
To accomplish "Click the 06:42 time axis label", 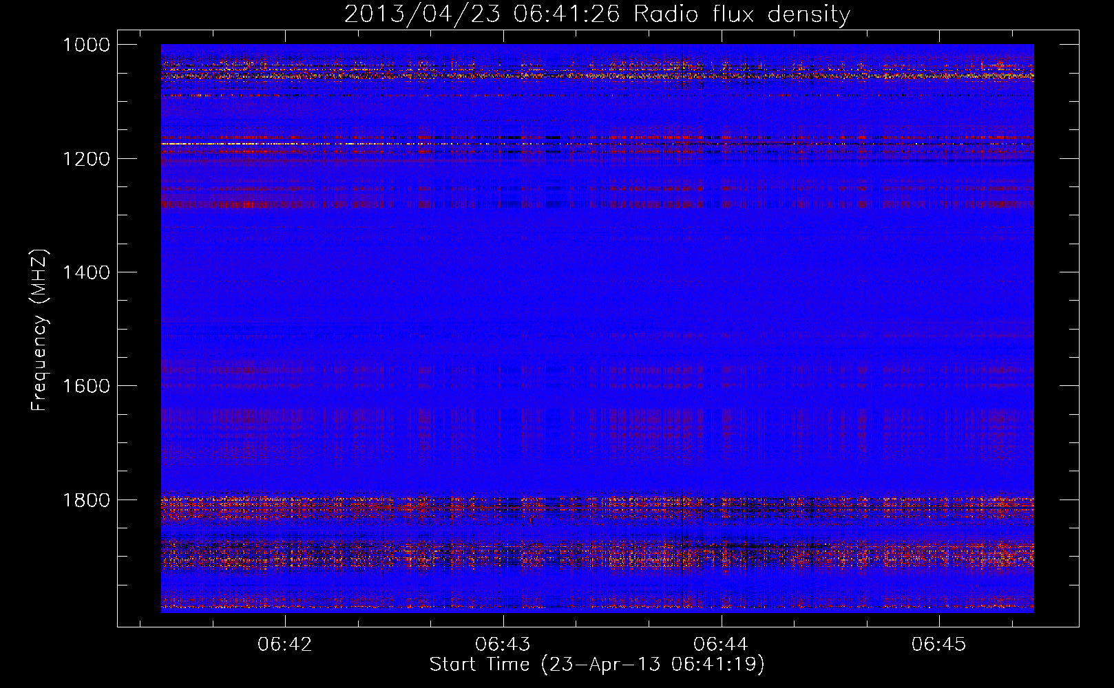I will (x=285, y=644).
